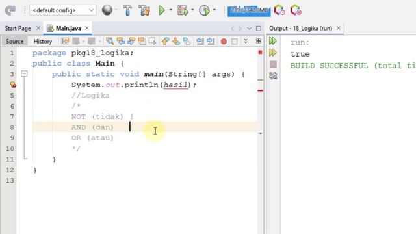Run the project with the green play icon

click(162, 10)
